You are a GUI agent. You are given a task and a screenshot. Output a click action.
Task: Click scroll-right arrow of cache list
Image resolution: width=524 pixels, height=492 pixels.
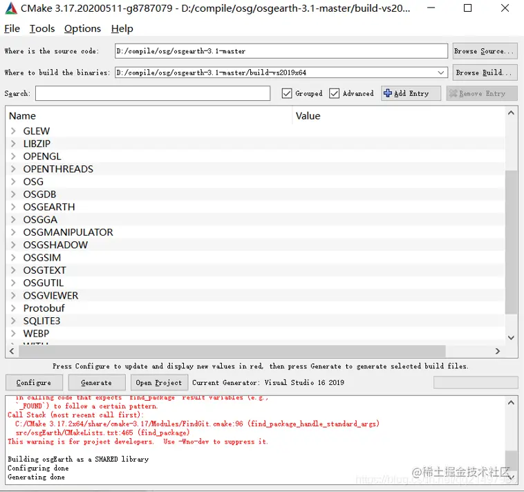click(498, 351)
